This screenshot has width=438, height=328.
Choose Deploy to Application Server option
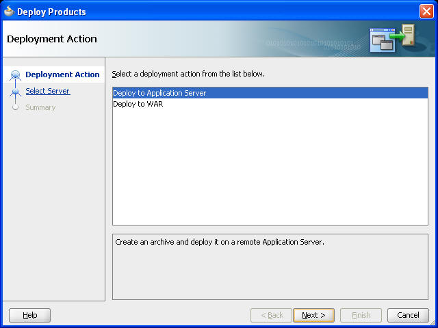[x=270, y=93]
